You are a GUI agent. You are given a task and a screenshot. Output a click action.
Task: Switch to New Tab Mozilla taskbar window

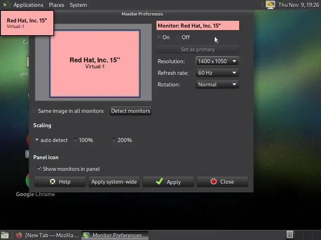47,235
